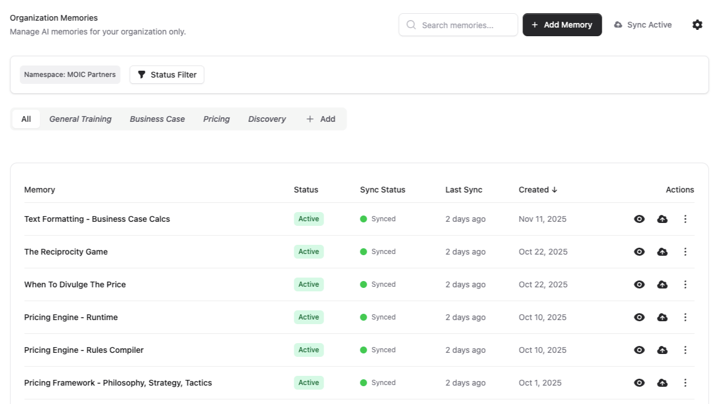The height and width of the screenshot is (404, 719).
Task: Click cloud upload icon for Text Formatting row
Action: click(x=662, y=219)
